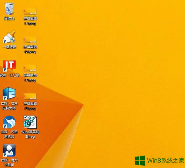Click the 软媒 - 魔方小助手 text label
Screen dimensions: 185x168
click(x=9, y=162)
